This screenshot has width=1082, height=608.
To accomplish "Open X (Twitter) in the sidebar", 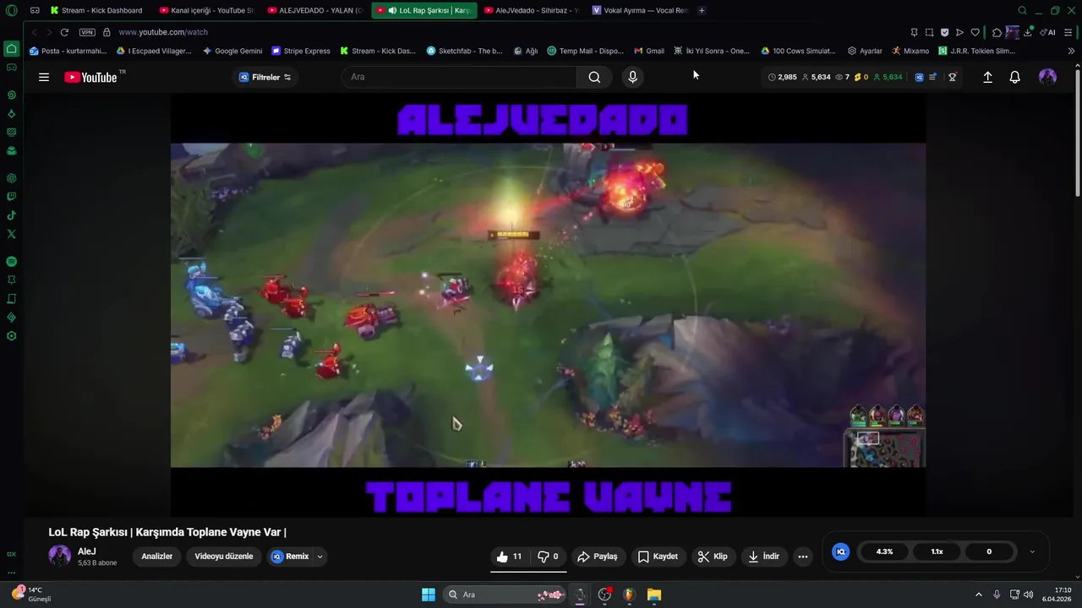I will 12,234.
